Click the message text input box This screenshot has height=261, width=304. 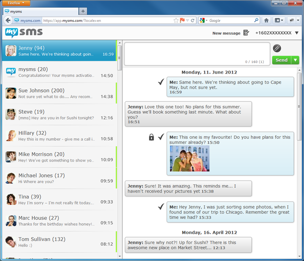coord(196,53)
